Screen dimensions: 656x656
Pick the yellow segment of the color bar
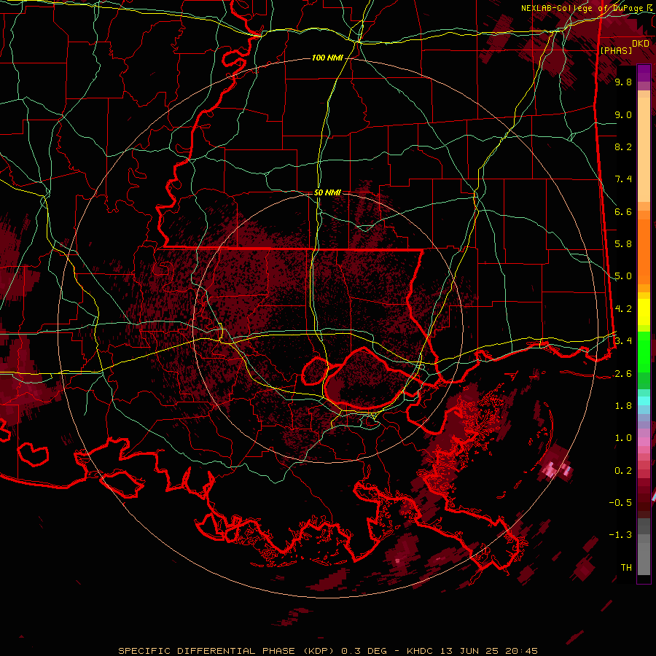pos(644,312)
